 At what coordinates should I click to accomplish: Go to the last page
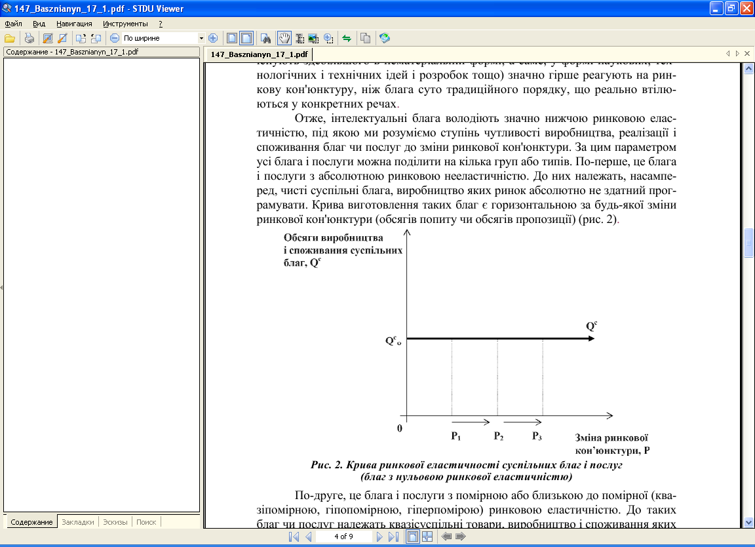[x=393, y=537]
